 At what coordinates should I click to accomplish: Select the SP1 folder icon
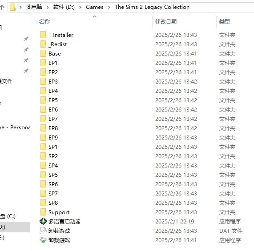[x=43, y=147]
